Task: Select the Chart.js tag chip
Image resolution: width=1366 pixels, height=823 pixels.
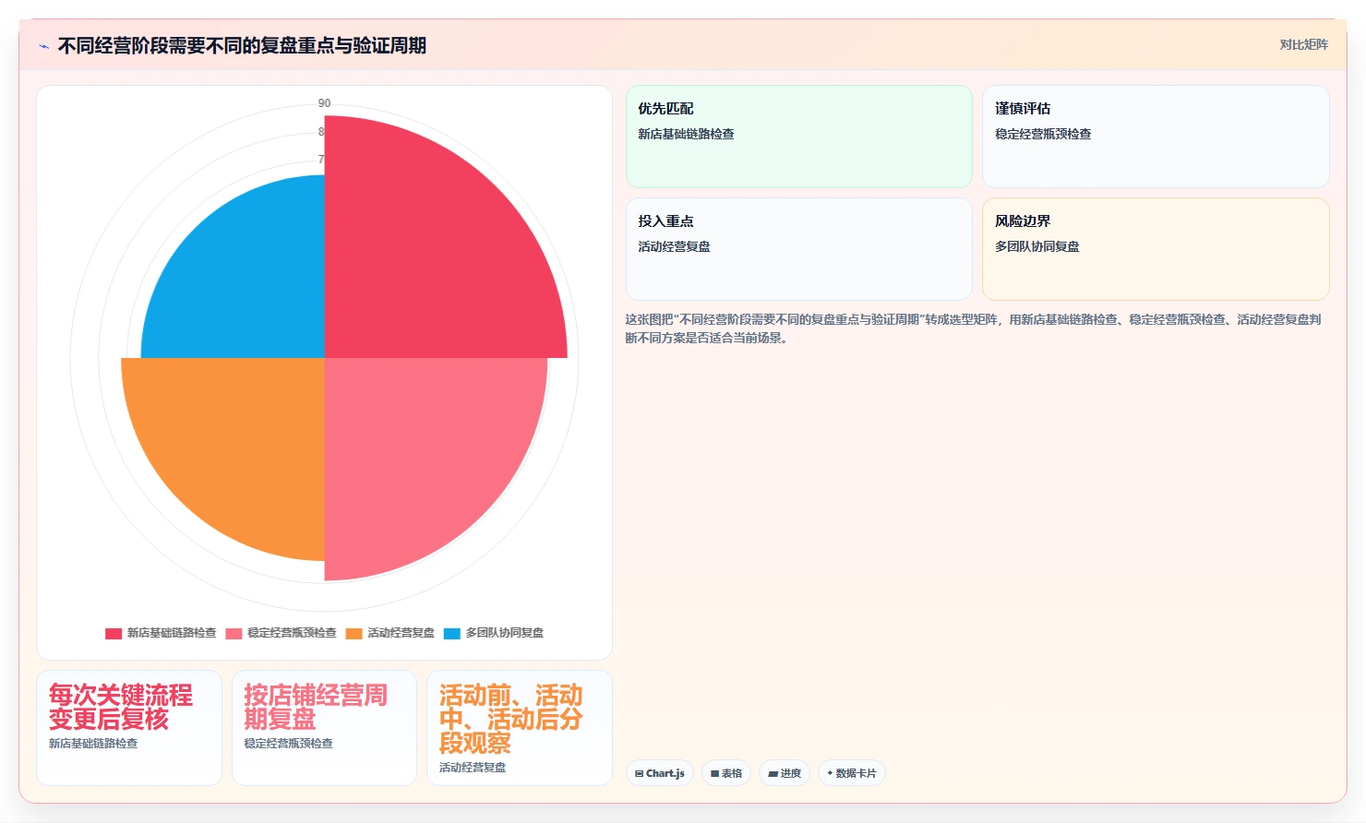Action: [660, 773]
